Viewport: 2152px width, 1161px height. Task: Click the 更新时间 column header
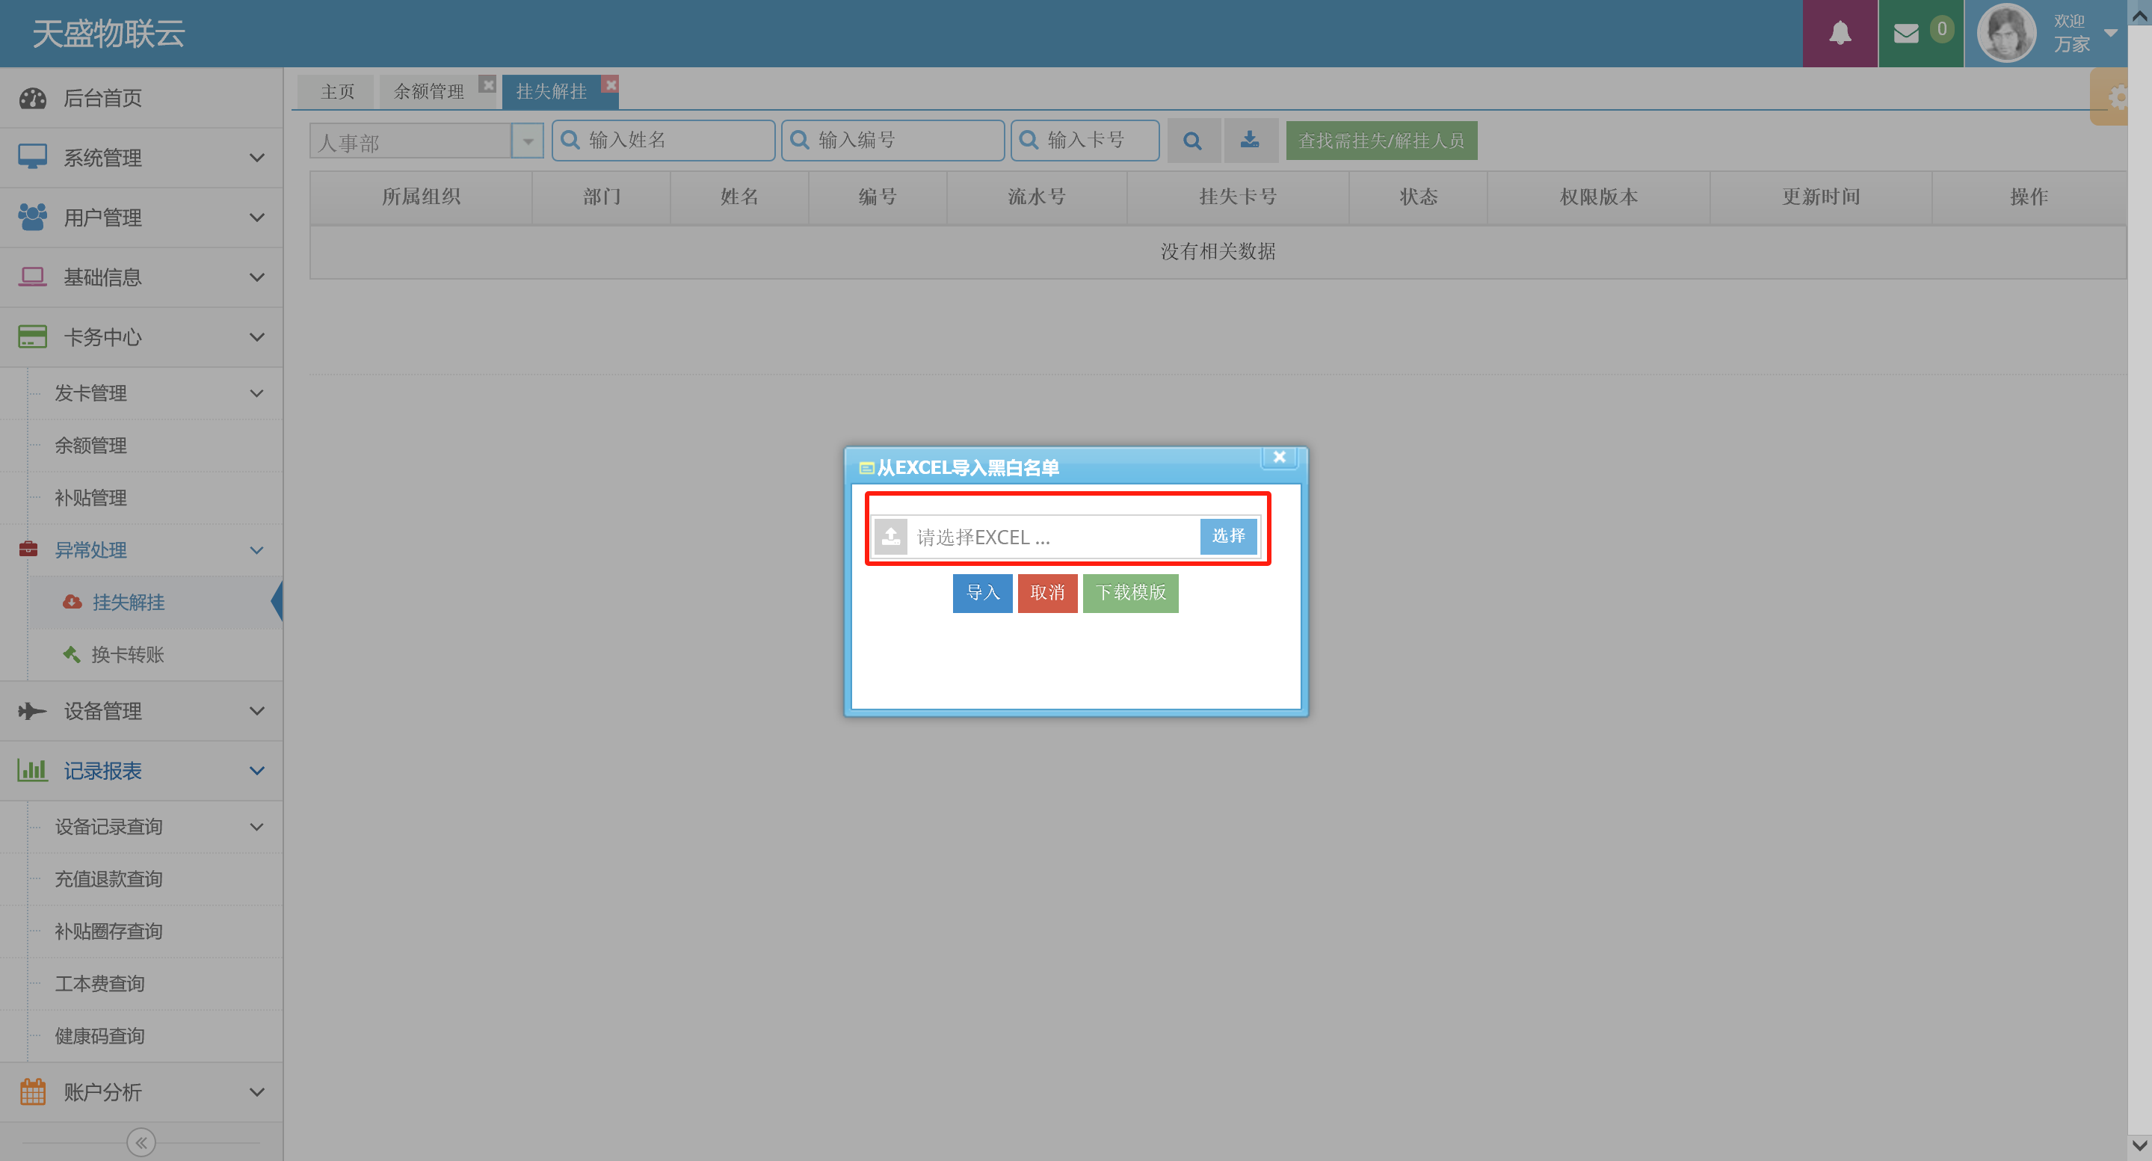(1820, 197)
